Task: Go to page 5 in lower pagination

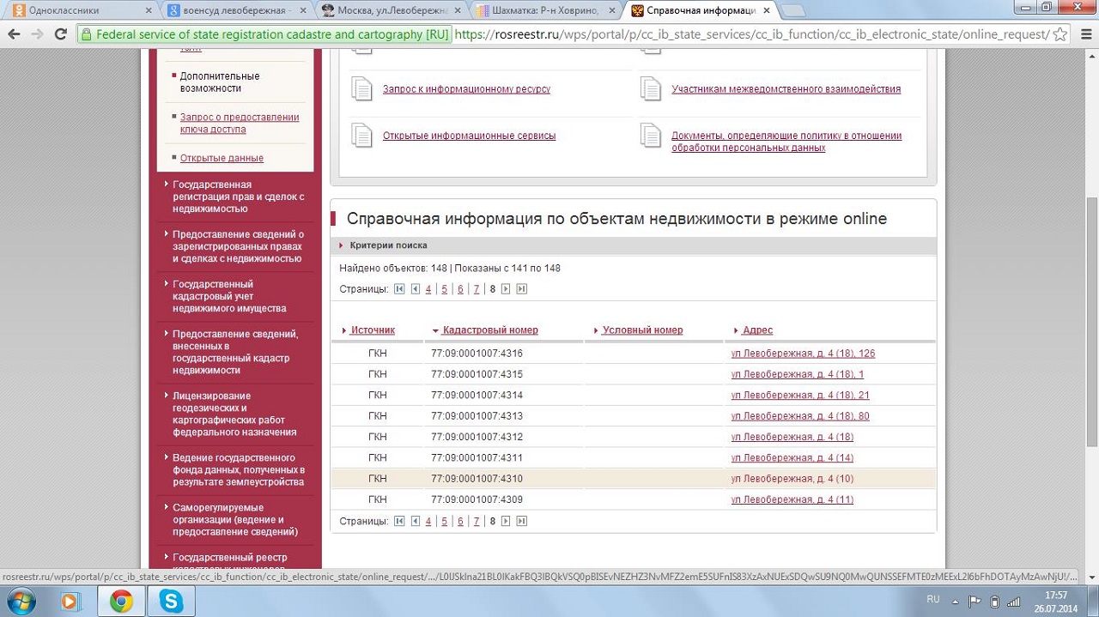Action: click(444, 521)
